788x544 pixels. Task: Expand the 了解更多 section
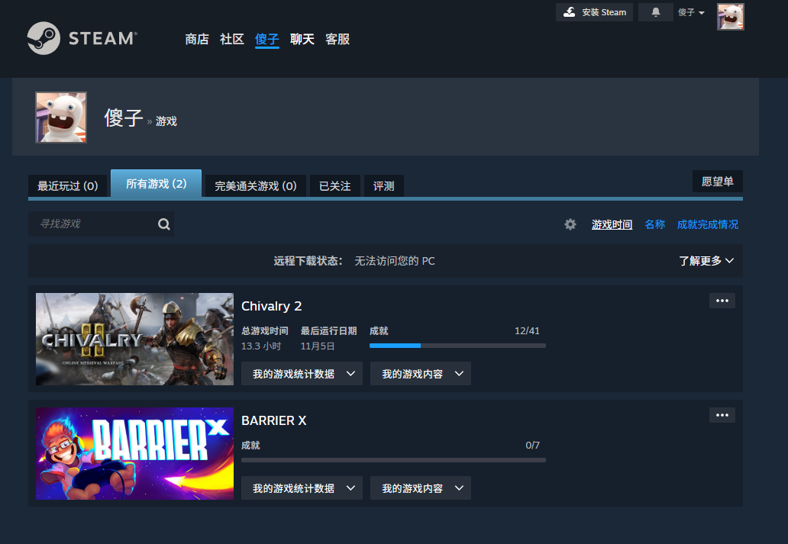(706, 261)
